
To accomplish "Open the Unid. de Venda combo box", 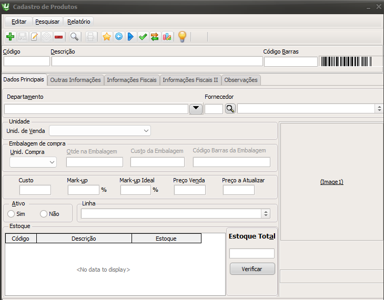I will (100, 131).
